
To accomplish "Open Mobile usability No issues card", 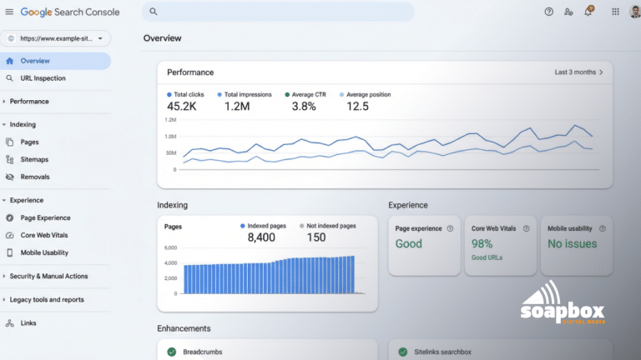I will (577, 245).
